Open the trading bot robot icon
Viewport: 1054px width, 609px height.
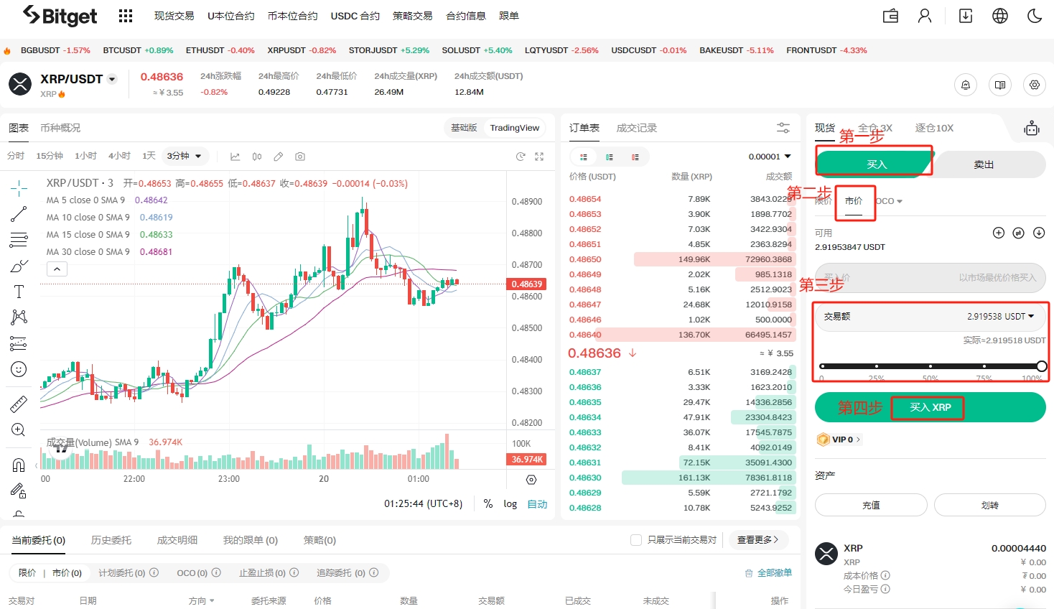pyautogui.click(x=1032, y=129)
